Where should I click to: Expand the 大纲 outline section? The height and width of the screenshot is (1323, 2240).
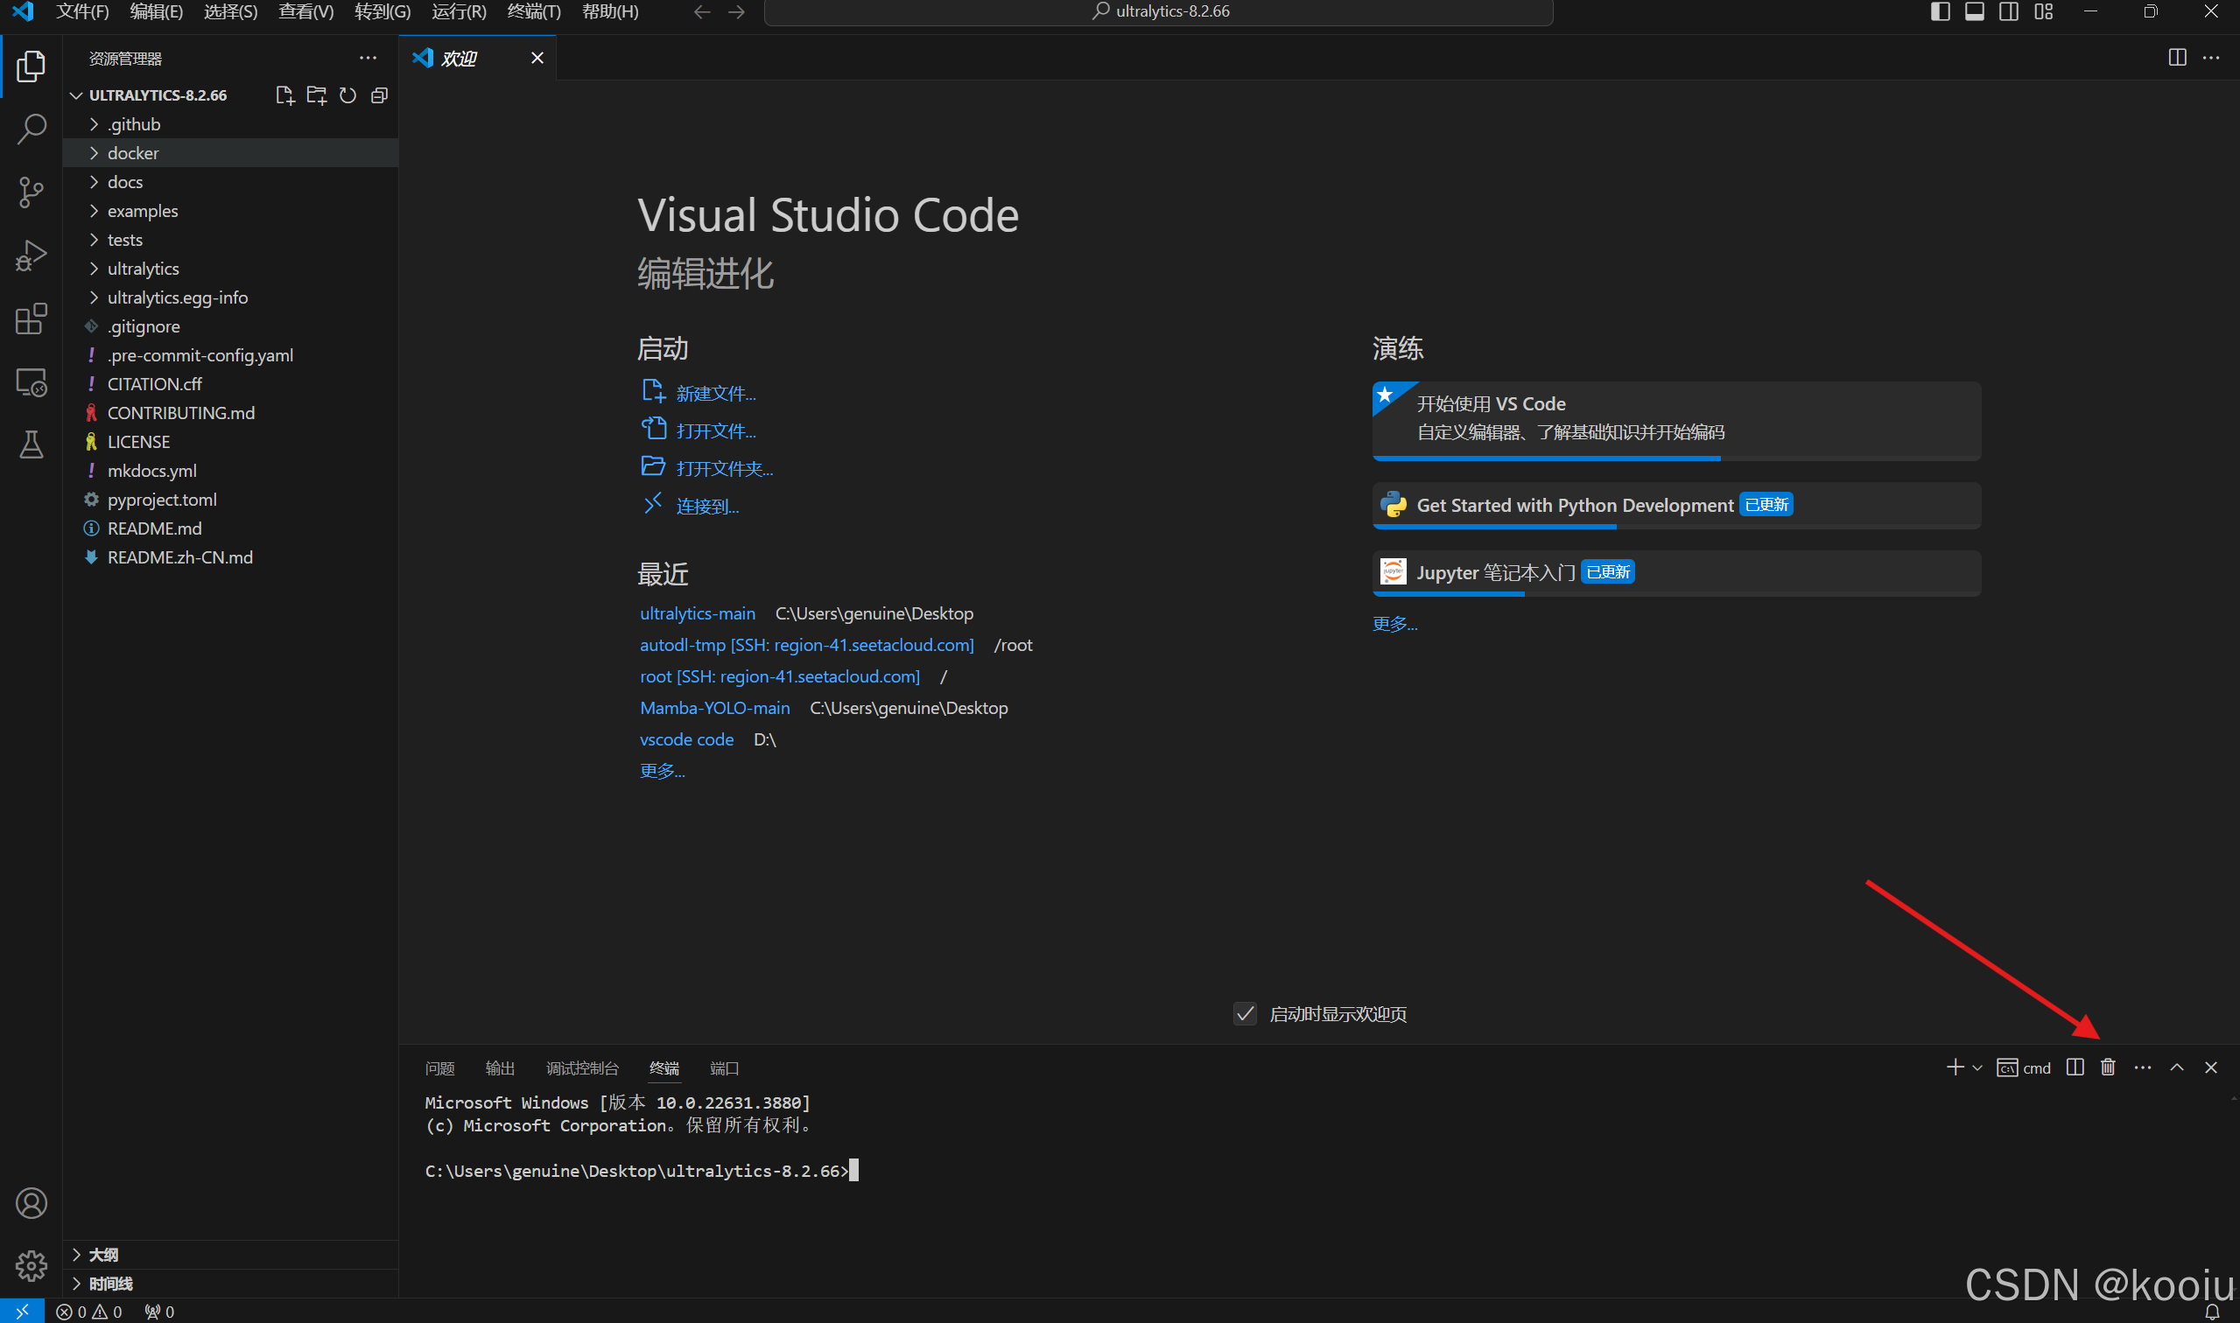[x=102, y=1255]
